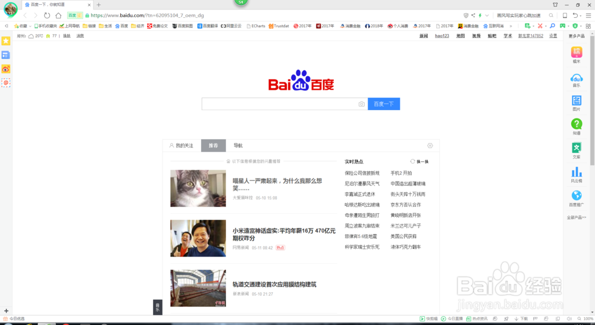595x325 pixels.
Task: Open the mail @ icon in left sidebar
Action: pos(6,83)
